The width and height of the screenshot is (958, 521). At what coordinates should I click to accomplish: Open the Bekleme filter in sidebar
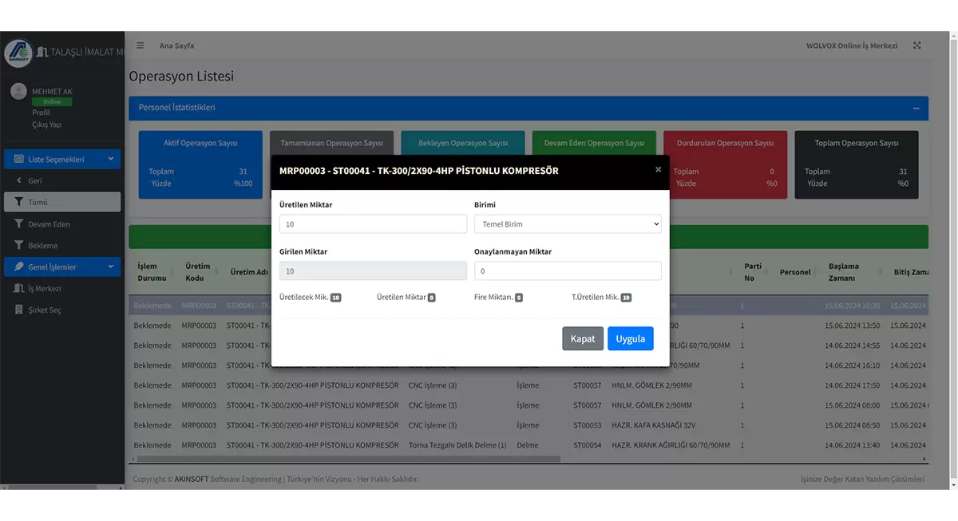(x=42, y=246)
